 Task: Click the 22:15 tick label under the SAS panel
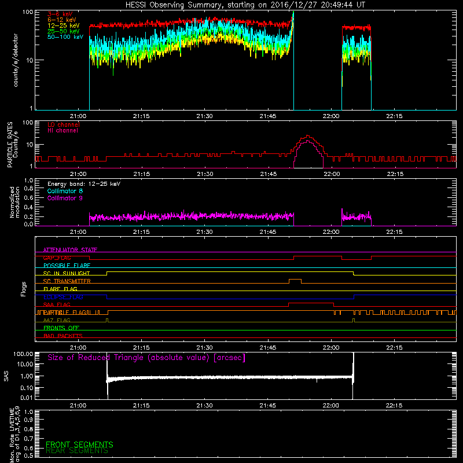(x=394, y=406)
